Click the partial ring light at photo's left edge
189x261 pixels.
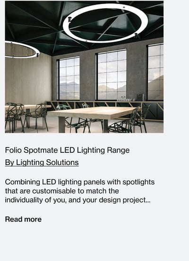(22, 50)
